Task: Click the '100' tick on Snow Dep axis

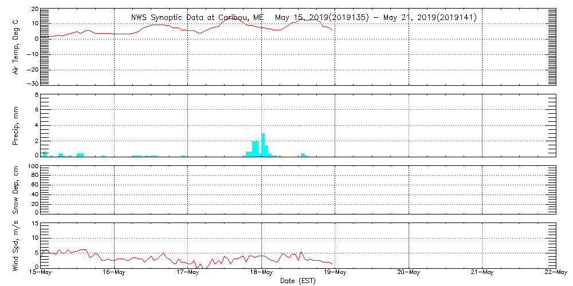Action: tap(33, 167)
